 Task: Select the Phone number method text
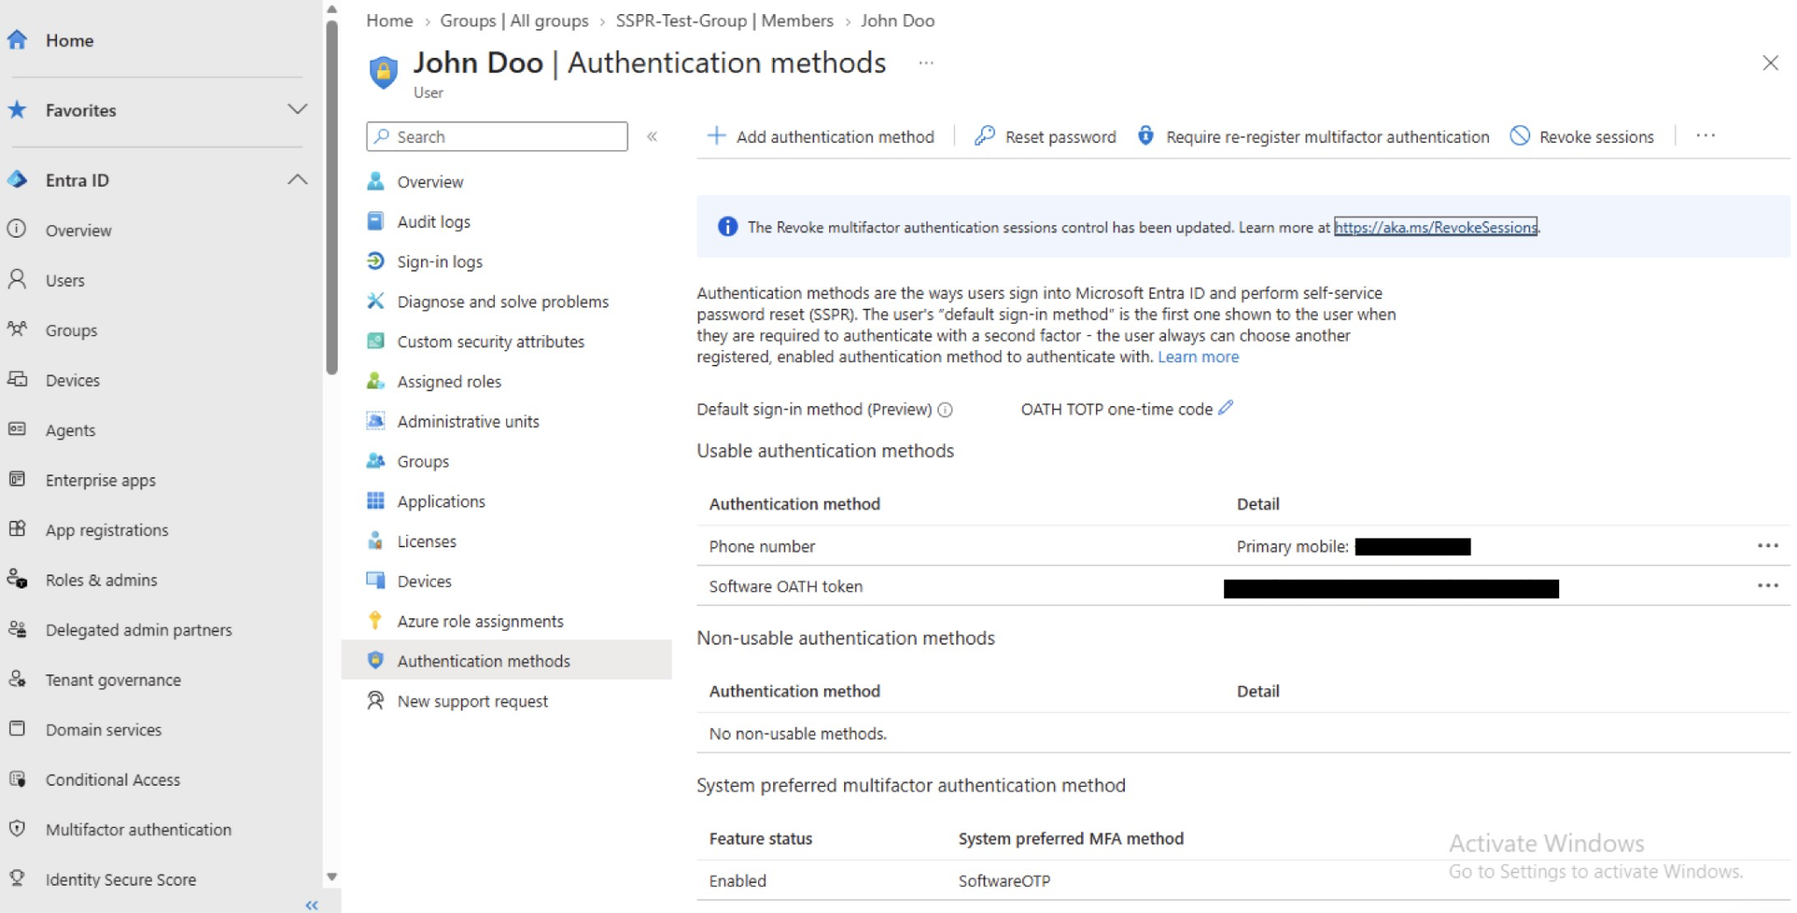pos(762,546)
